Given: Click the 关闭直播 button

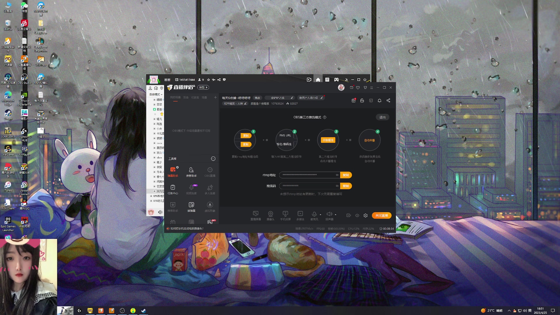Looking at the screenshot, I should tap(381, 216).
